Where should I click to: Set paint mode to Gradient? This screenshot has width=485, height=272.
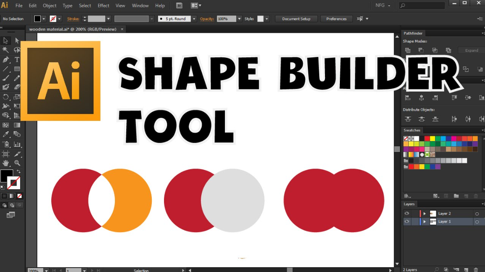[x=12, y=196]
